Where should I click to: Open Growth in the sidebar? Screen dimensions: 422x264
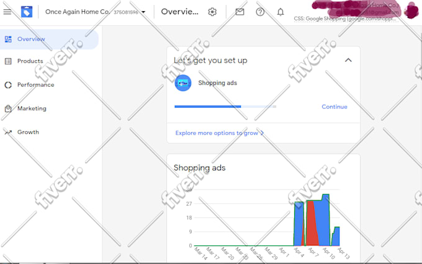pyautogui.click(x=28, y=132)
